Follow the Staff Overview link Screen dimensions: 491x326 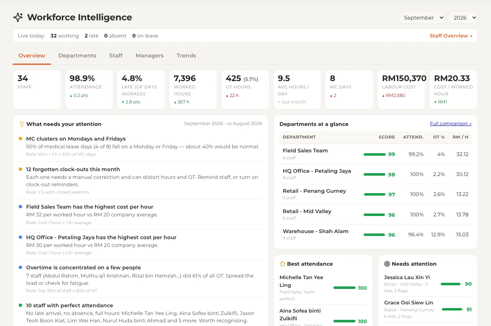451,36
